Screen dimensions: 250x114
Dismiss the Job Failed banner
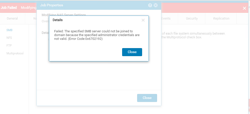tap(244, 8)
